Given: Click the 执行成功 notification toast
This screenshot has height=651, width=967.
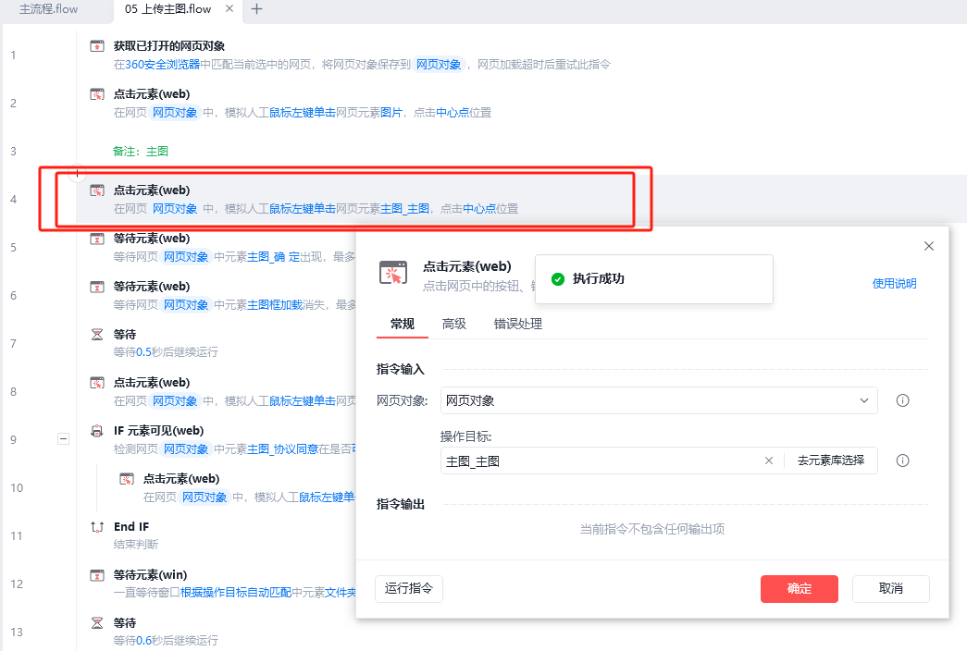Looking at the screenshot, I should (653, 278).
